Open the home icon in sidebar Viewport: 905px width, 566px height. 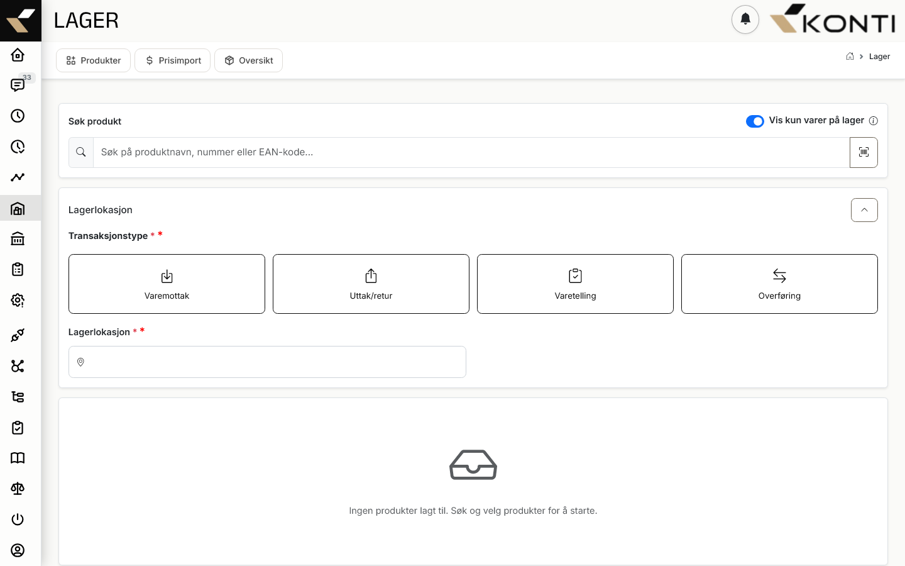(x=18, y=55)
